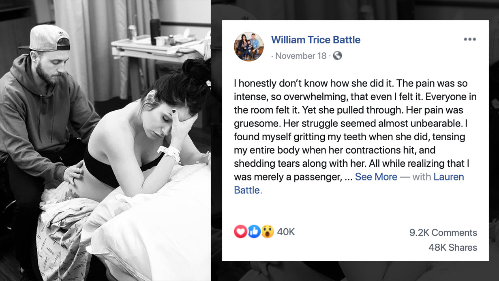Click the blue thumbs-up Like reaction icon

pyautogui.click(x=254, y=232)
